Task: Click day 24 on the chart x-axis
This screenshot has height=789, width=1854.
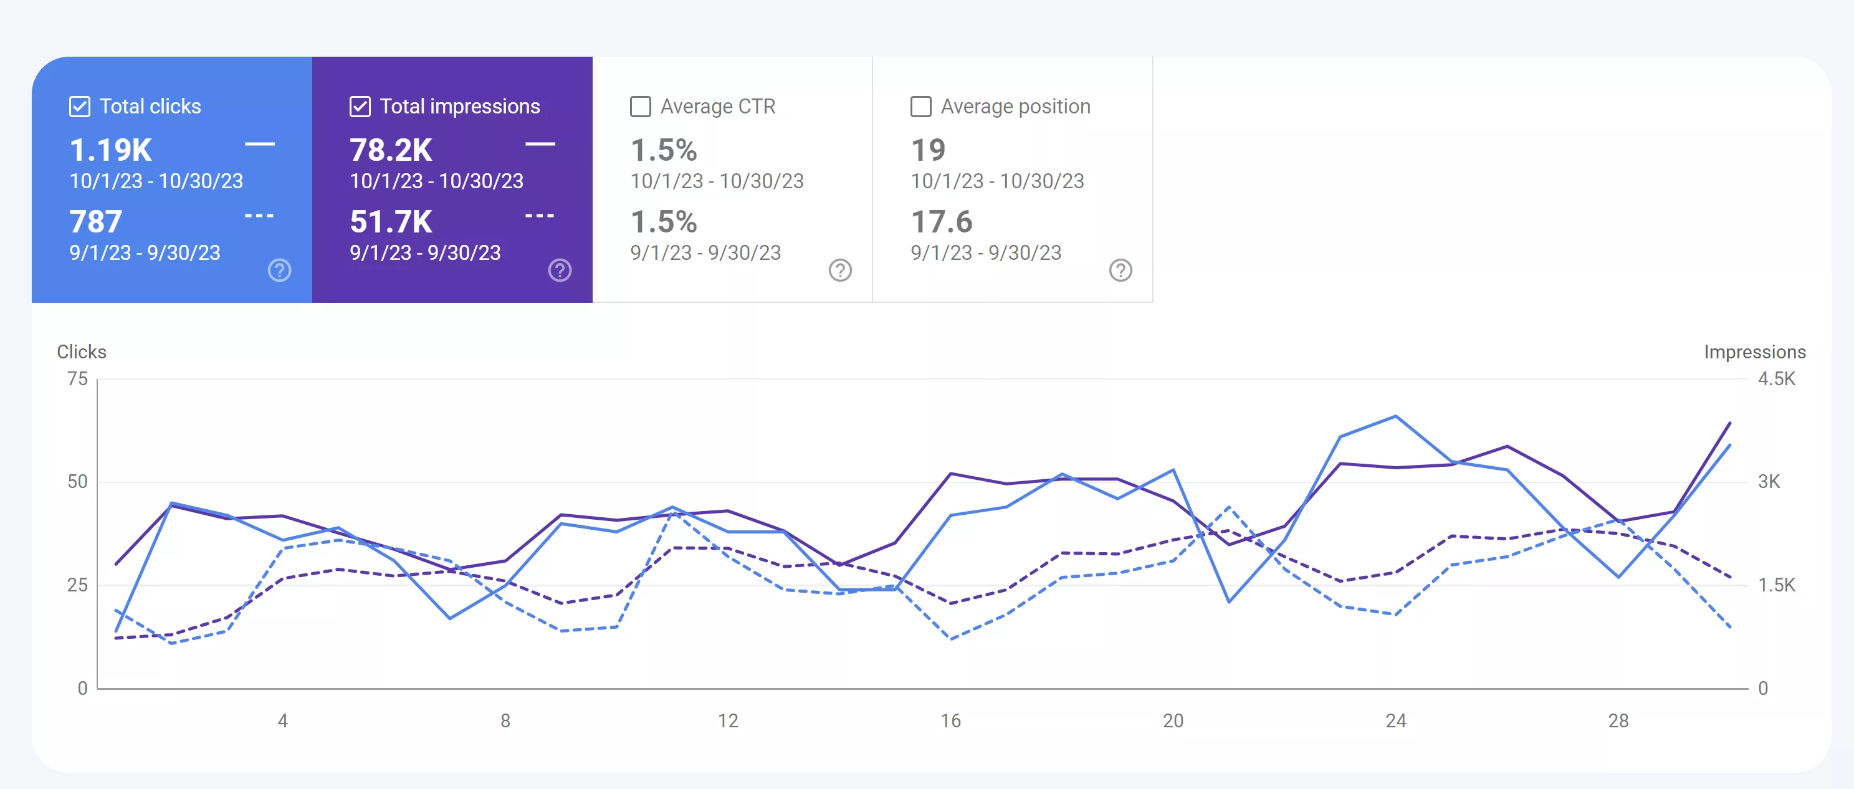Action: click(1395, 720)
